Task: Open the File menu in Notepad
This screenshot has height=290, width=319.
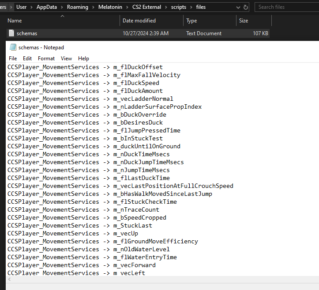Action: 13,59
